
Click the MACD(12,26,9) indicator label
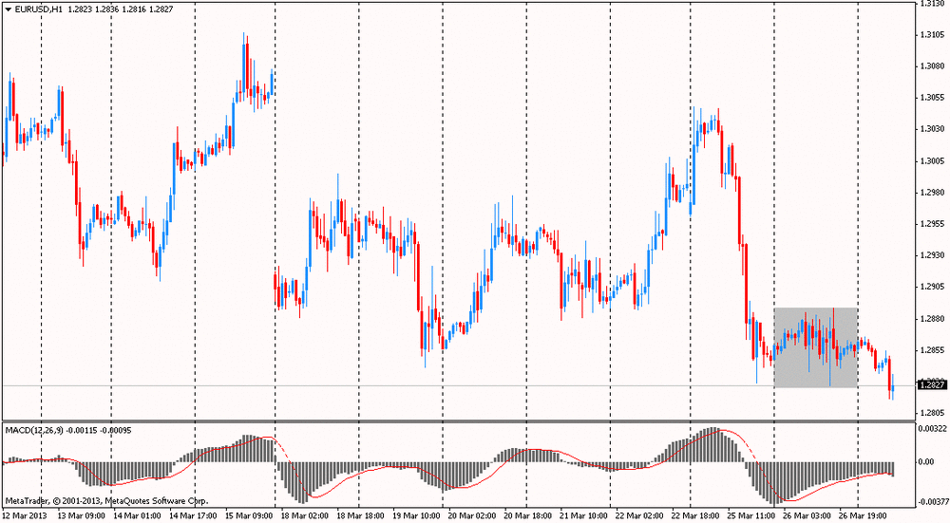pos(33,430)
